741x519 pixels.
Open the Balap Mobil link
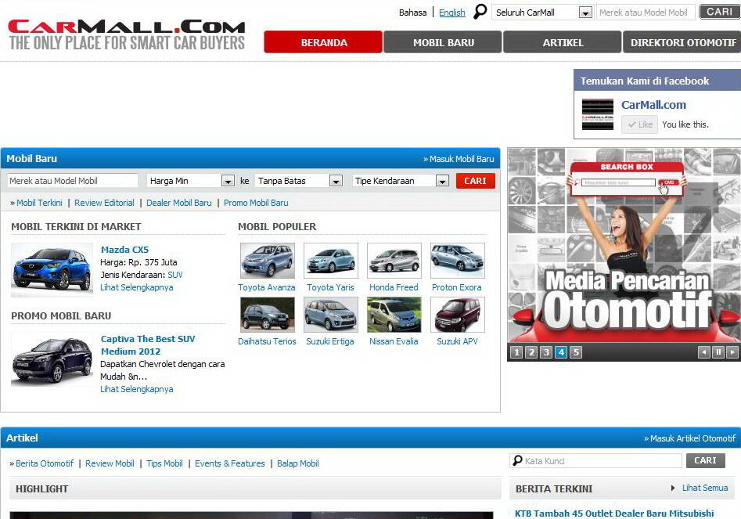(x=297, y=463)
